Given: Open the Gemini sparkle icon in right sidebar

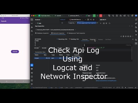Looking at the screenshot, I should pos(136,35).
